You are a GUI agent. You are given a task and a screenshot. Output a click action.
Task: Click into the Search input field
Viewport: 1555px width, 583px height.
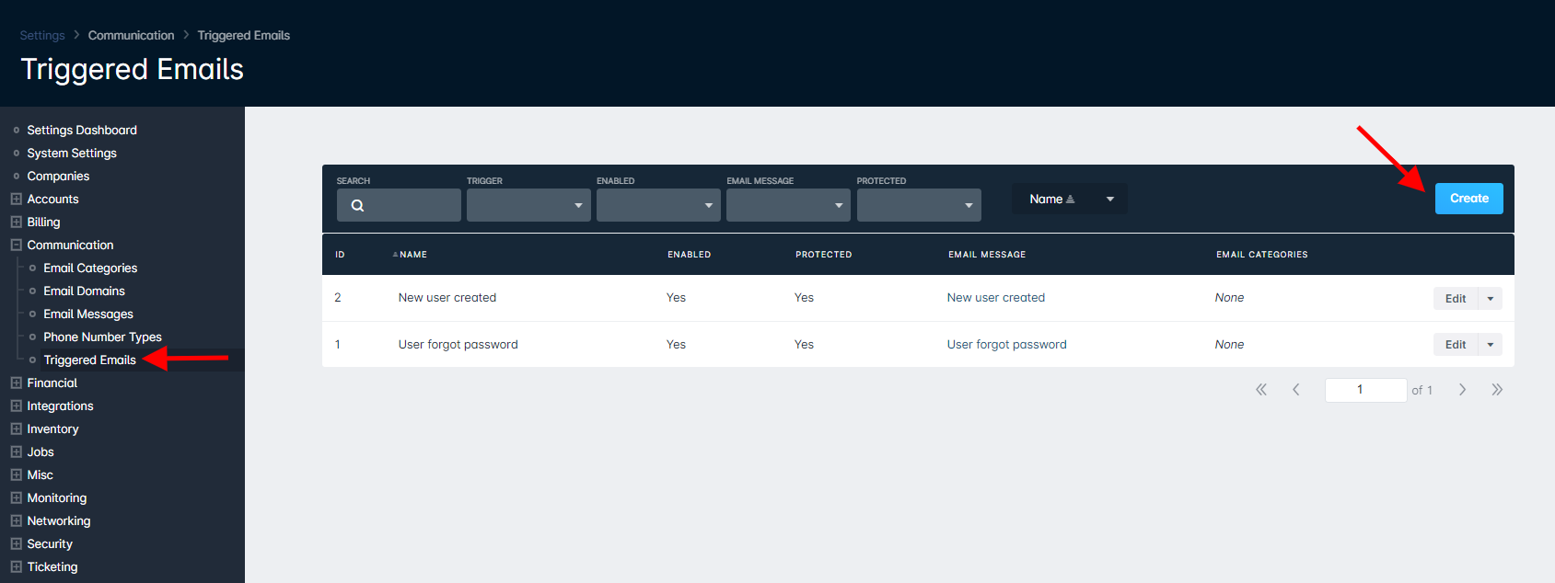point(399,205)
